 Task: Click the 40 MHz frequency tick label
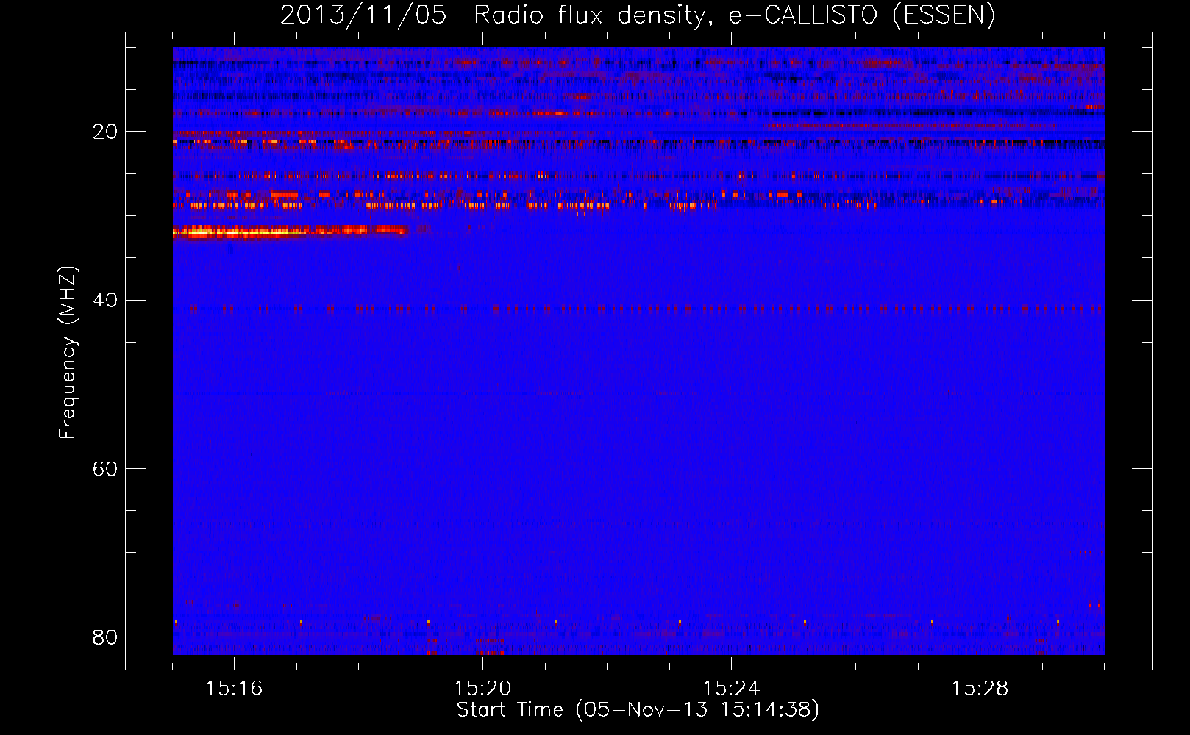pyautogui.click(x=105, y=300)
